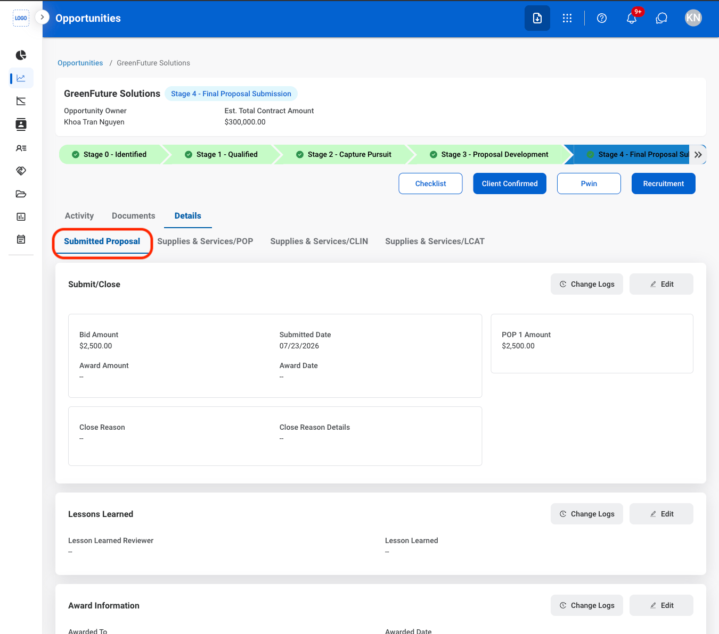The height and width of the screenshot is (634, 719).
Task: Edit the Award Information section
Action: click(x=661, y=605)
